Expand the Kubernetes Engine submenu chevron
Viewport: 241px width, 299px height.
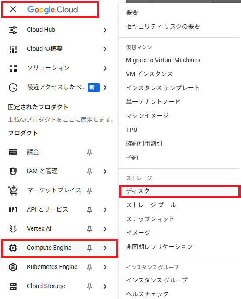click(x=105, y=267)
